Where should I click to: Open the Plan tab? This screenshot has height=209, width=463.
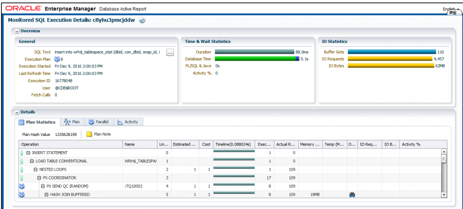72,122
